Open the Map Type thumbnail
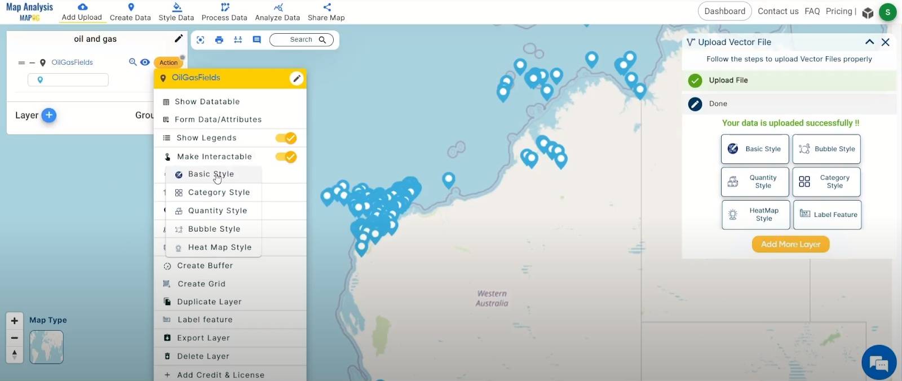Viewport: 902px width, 381px height. [x=46, y=347]
